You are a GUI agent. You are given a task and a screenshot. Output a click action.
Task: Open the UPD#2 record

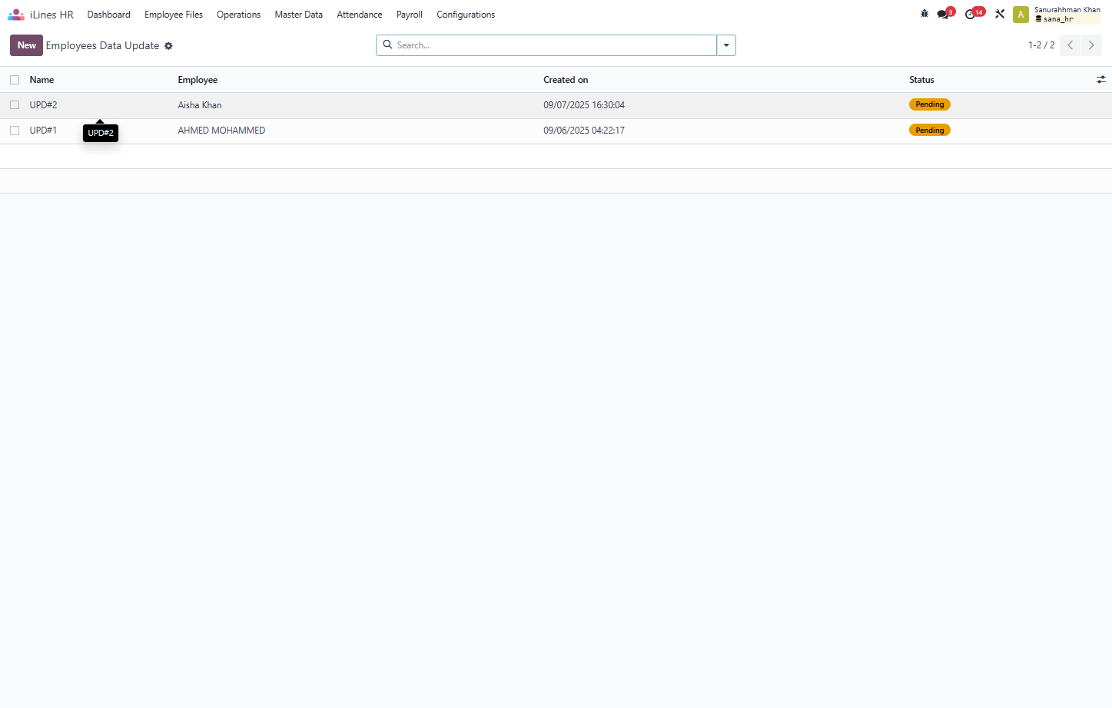coord(43,105)
